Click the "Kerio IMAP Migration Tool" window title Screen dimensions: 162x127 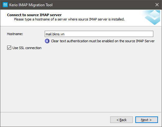(31, 5)
